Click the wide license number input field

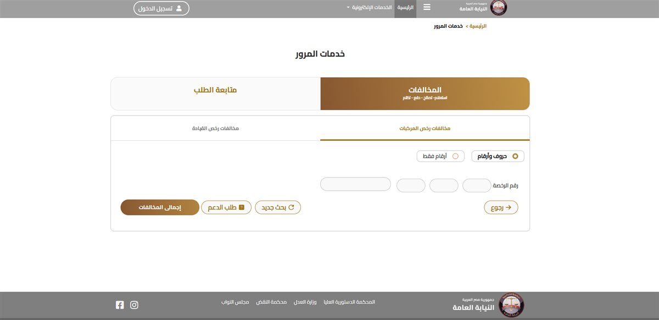355,185
